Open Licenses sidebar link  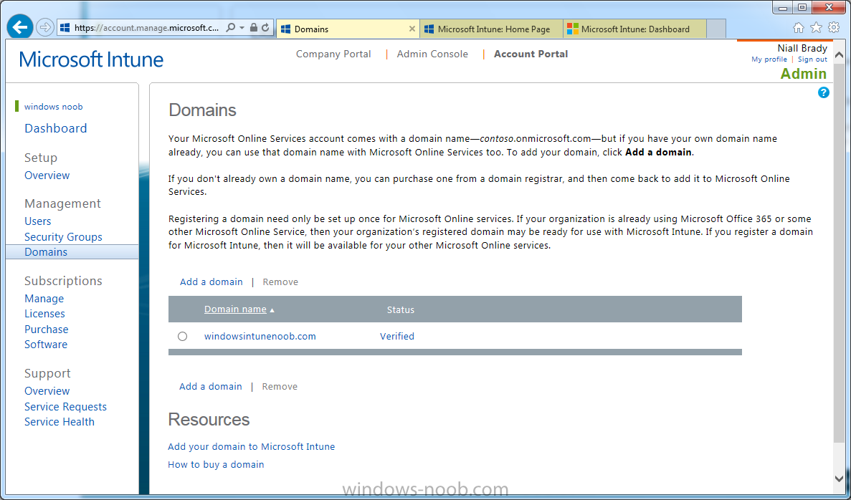pos(44,314)
